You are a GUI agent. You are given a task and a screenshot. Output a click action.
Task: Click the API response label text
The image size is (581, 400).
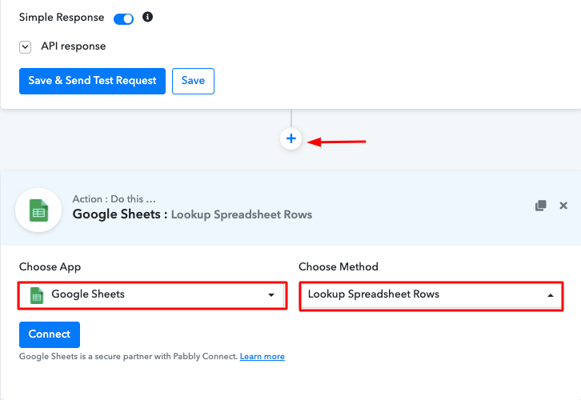[x=74, y=46]
